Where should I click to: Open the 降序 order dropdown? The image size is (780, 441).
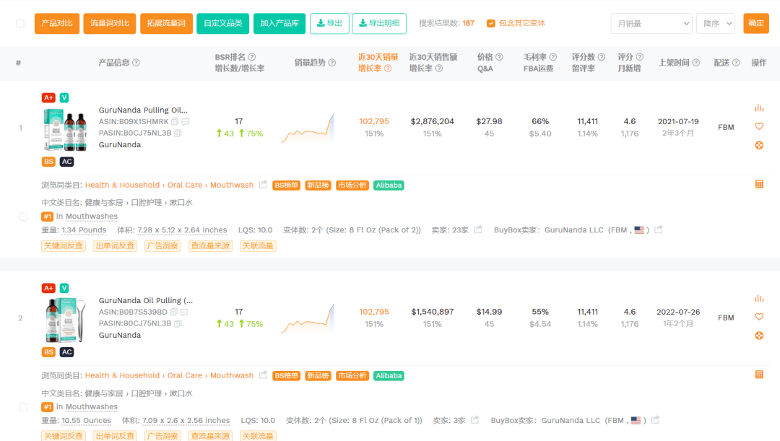point(715,23)
